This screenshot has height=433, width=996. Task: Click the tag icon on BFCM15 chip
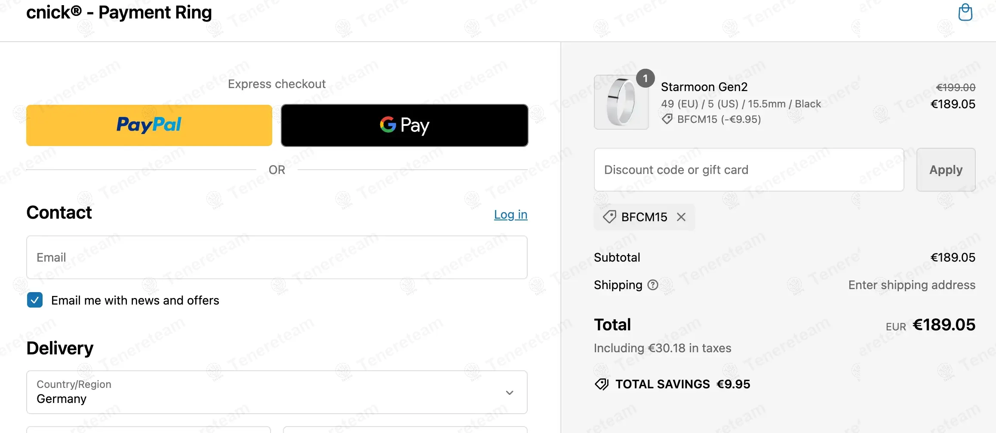609,217
